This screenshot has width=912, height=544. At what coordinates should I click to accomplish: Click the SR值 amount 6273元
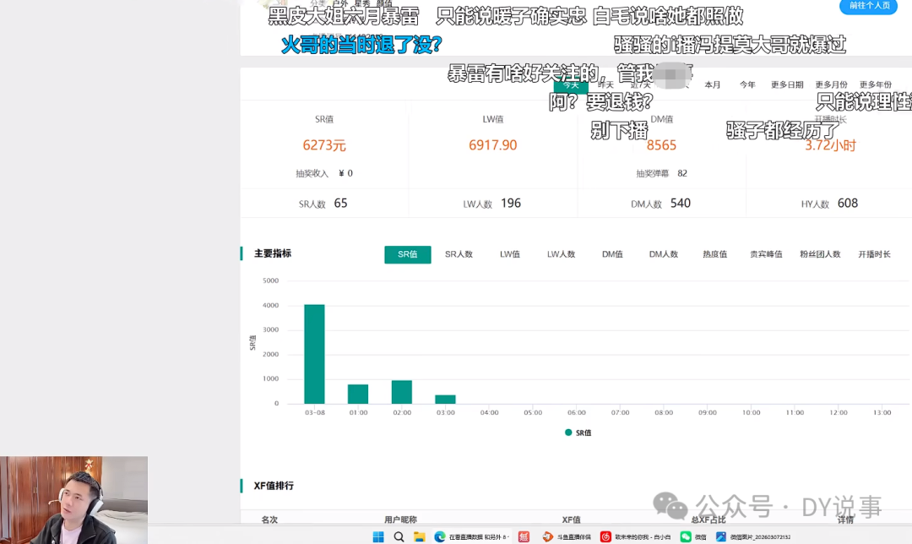pyautogui.click(x=324, y=145)
